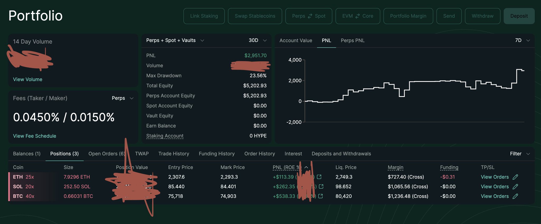
Task: Click the ETH coin name in positions
Action: (18, 177)
